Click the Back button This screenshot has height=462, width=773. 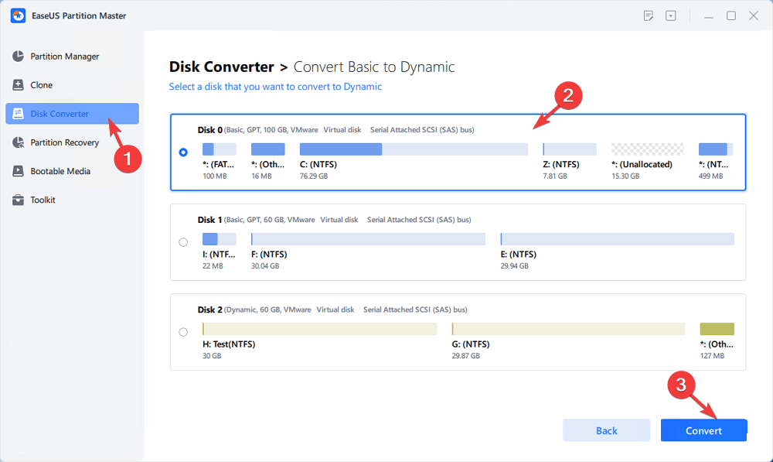[606, 430]
